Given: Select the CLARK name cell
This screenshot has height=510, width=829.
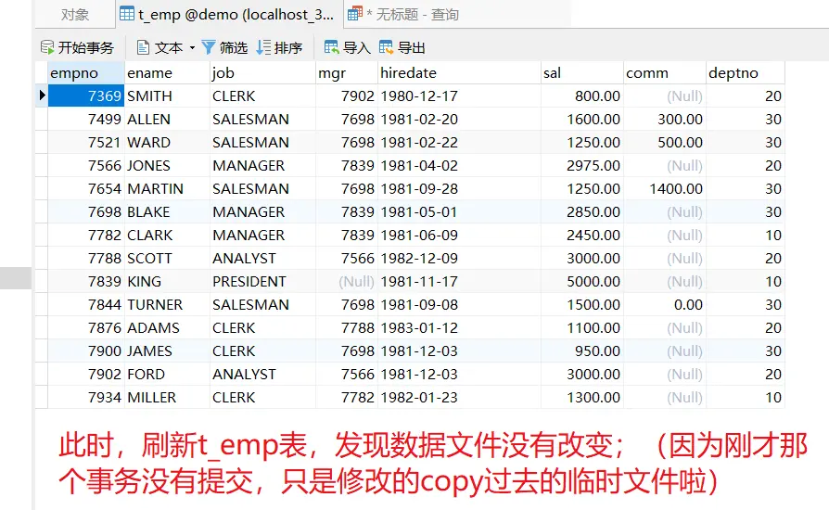Looking at the screenshot, I should coord(167,236).
